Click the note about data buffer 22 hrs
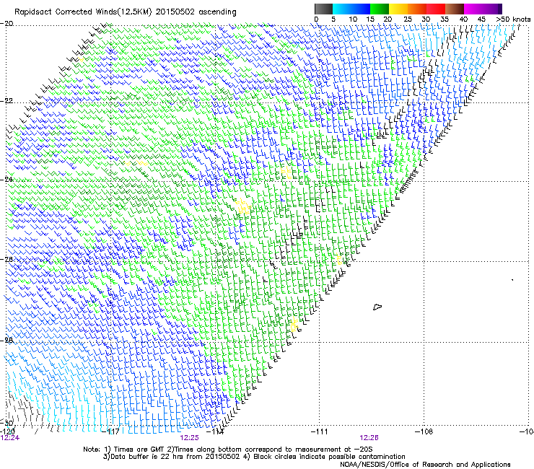The height and width of the screenshot is (469, 534). click(x=171, y=457)
